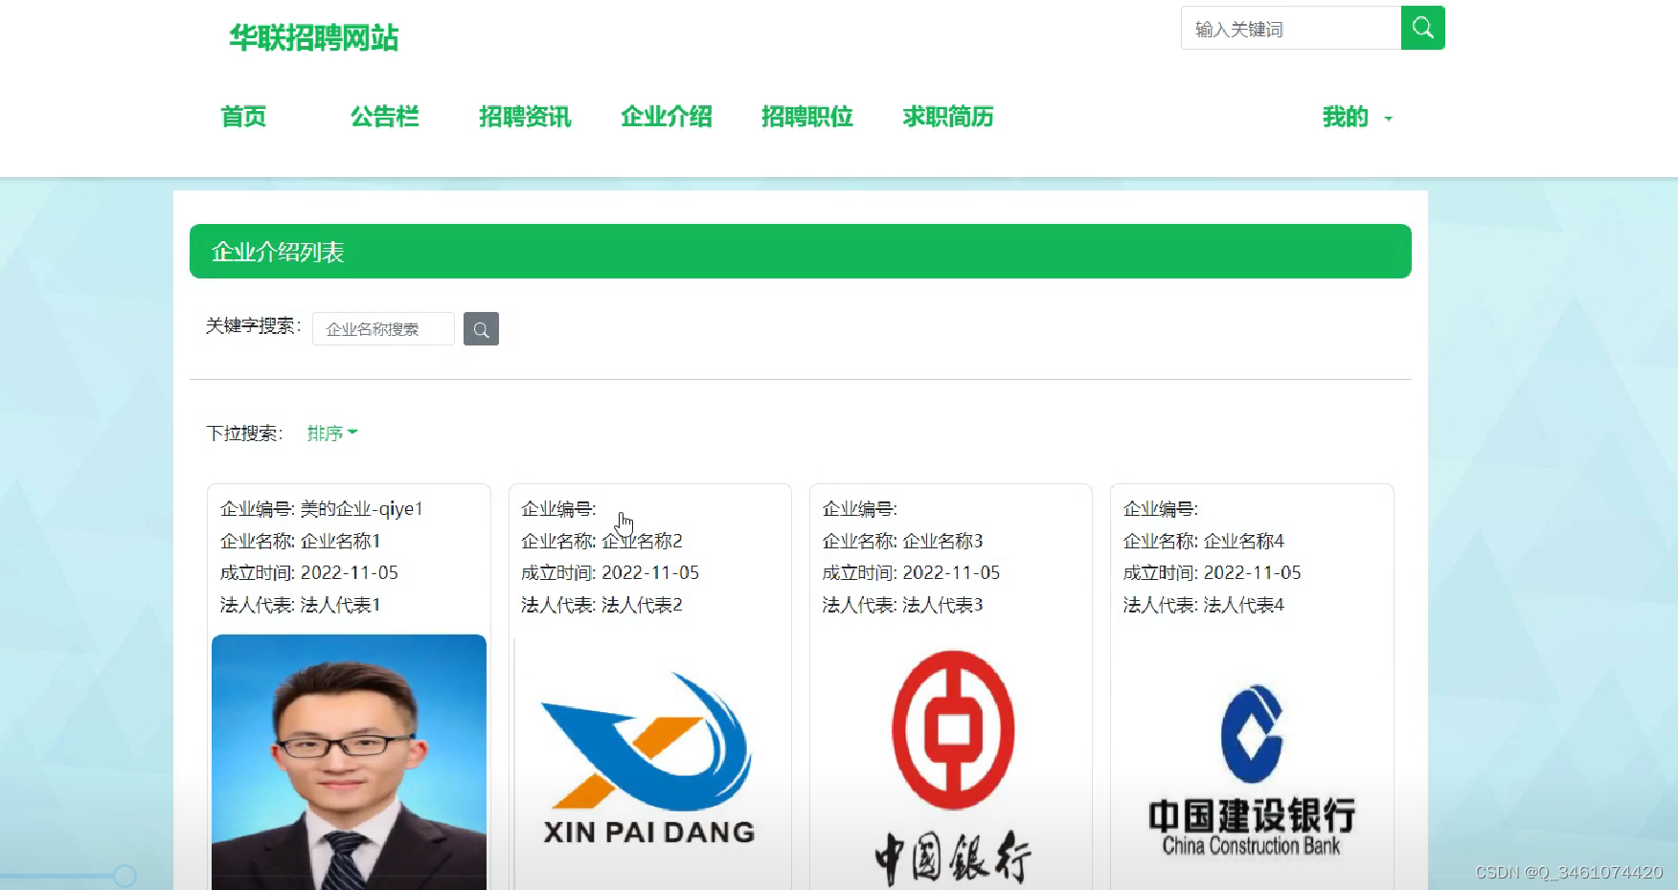Click the 下拉搜索 label
This screenshot has width=1678, height=890.
tap(244, 434)
